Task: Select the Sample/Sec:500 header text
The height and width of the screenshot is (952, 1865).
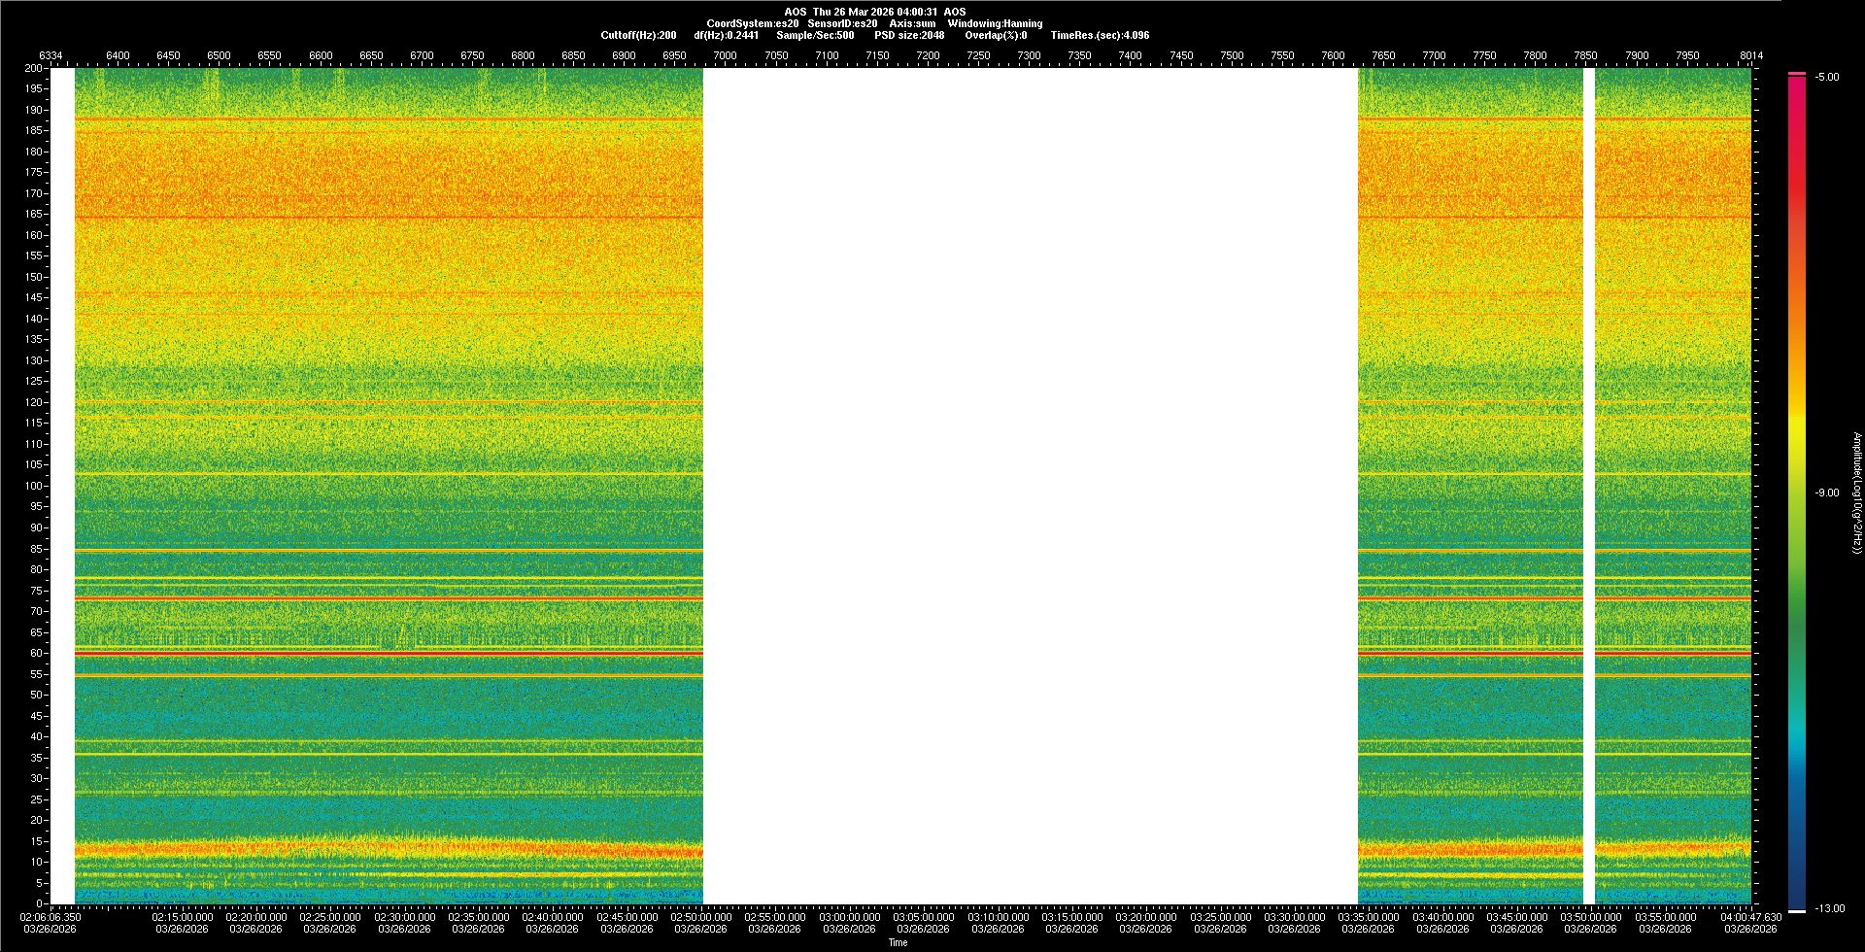Action: pyautogui.click(x=815, y=35)
